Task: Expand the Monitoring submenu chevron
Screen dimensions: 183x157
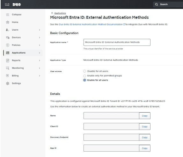Action: click(x=40, y=68)
